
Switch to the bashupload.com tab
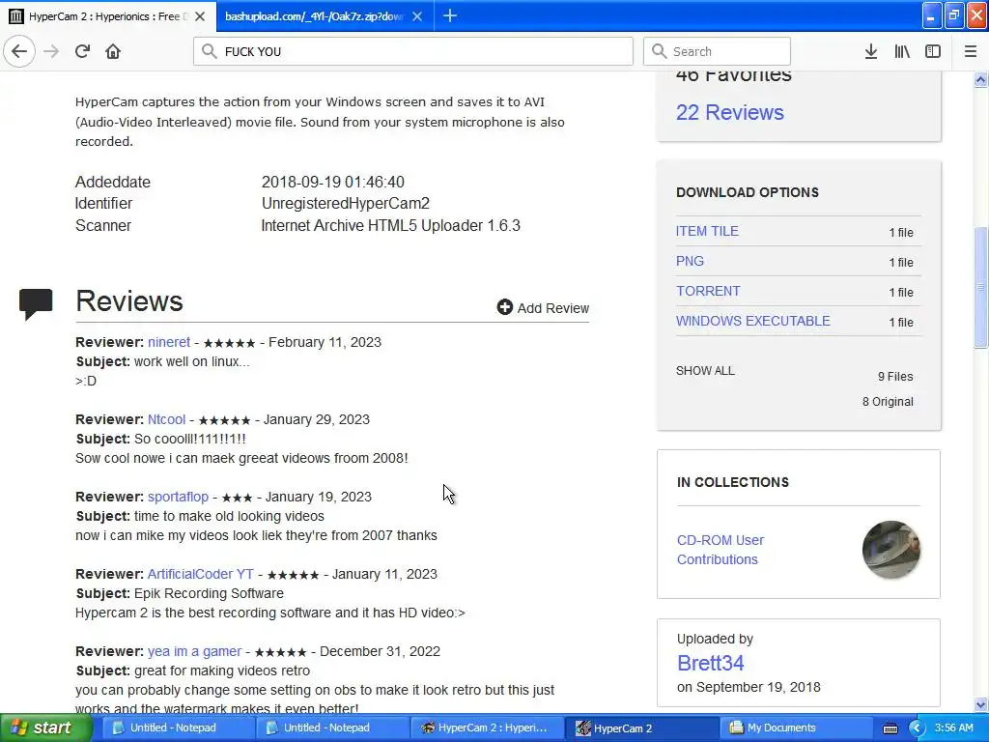[x=314, y=16]
